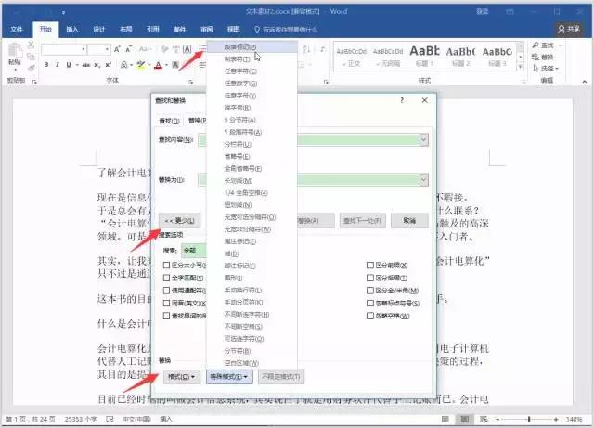Apply subscript formatting
This screenshot has height=428, width=594.
(x=97, y=65)
